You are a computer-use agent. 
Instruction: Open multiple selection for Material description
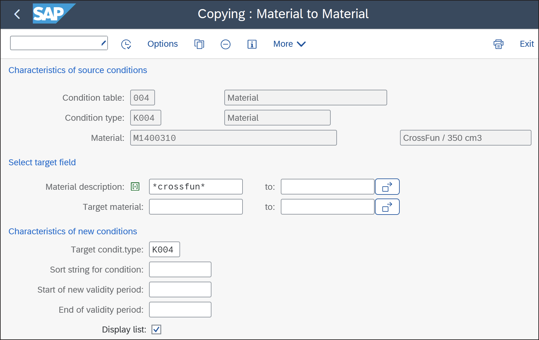click(x=387, y=187)
